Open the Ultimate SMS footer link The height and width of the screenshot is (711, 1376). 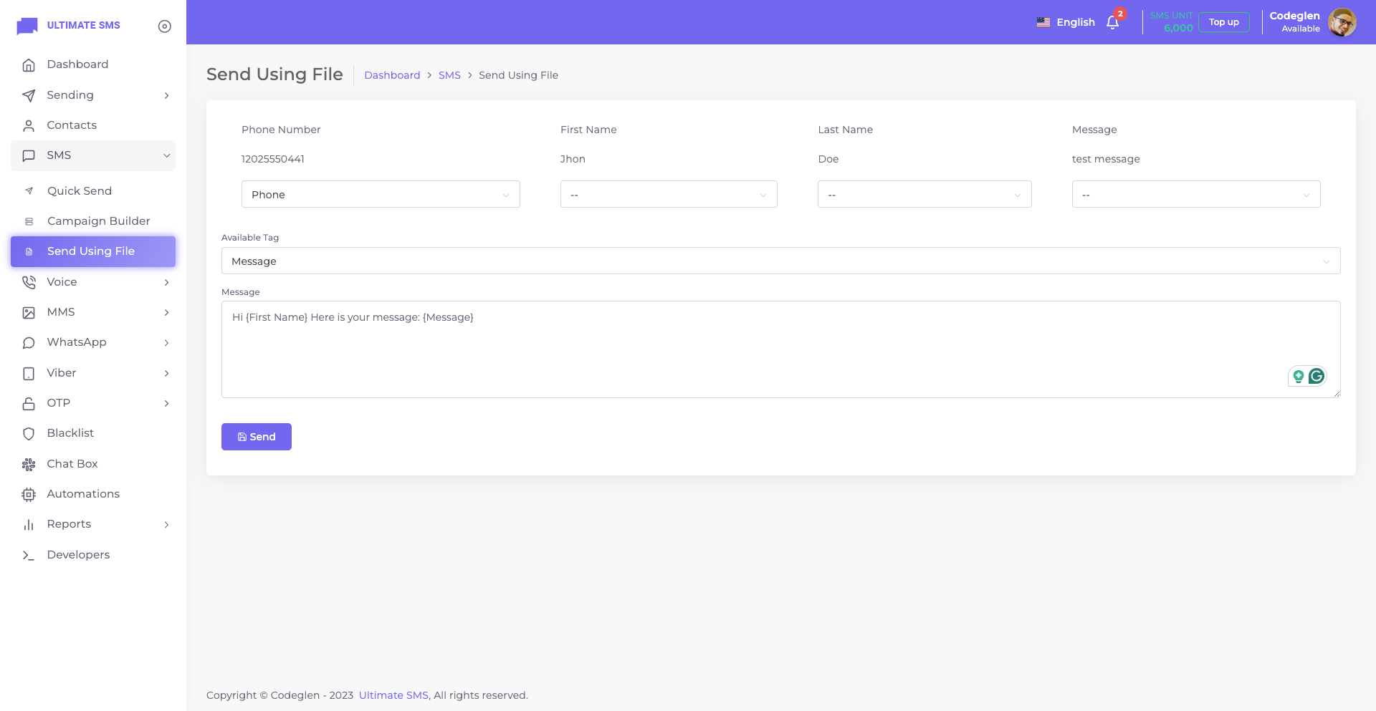(x=393, y=695)
